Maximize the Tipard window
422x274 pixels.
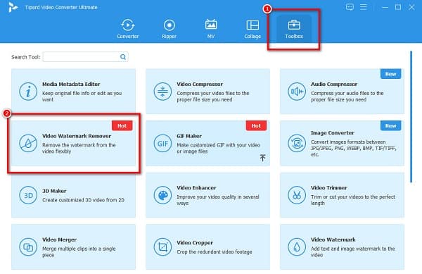pos(398,7)
